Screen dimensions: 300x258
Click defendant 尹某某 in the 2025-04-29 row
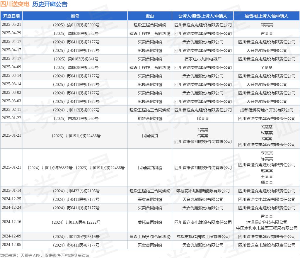267,33
